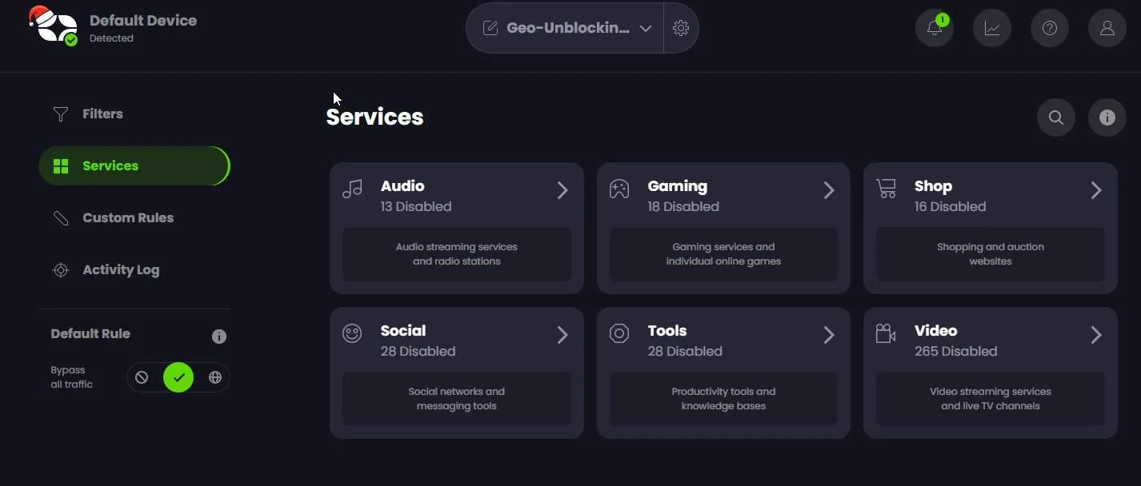
Task: Set default rule to Block
Action: tap(142, 377)
